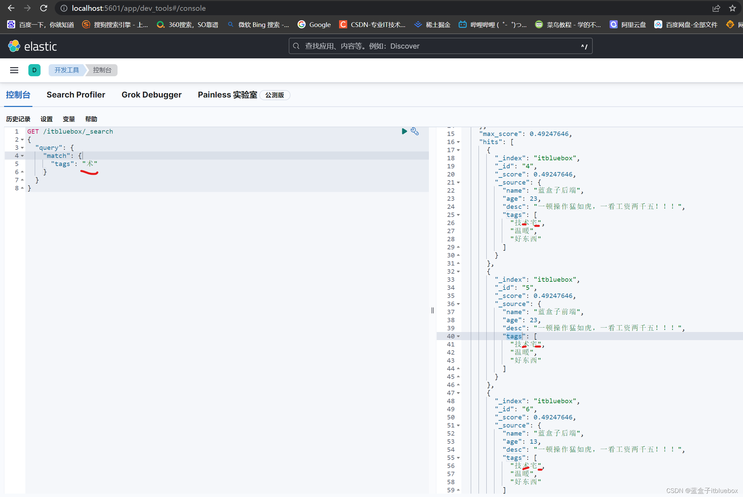Click the green send request play icon
743x497 pixels.
[x=404, y=131]
